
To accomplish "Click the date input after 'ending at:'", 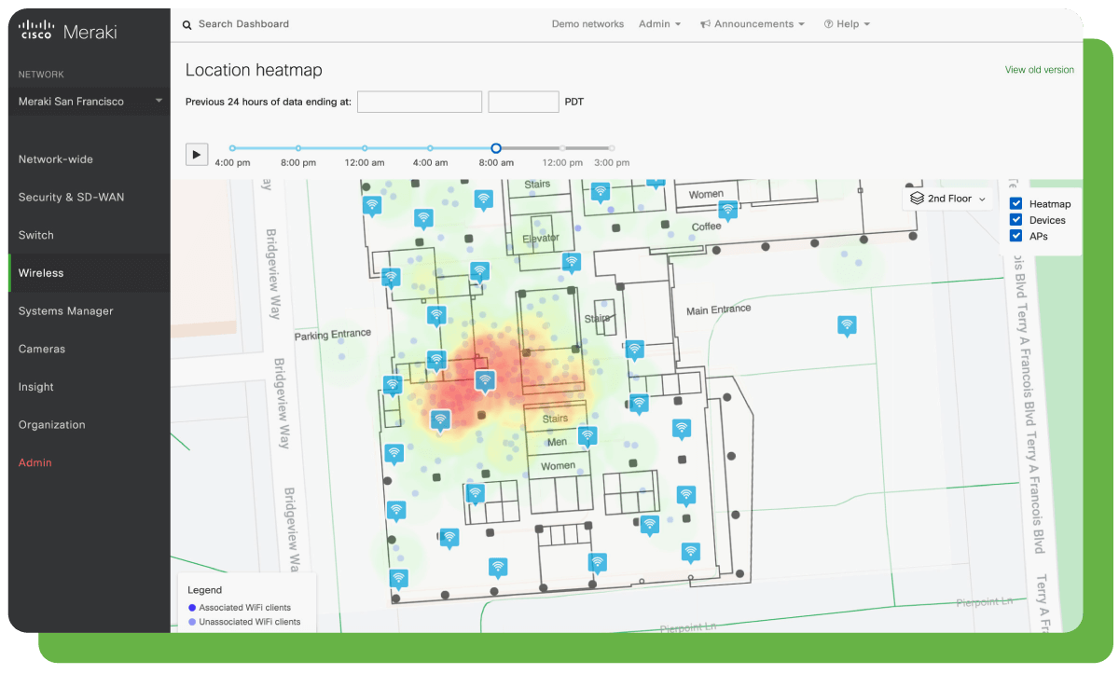I will pyautogui.click(x=420, y=102).
